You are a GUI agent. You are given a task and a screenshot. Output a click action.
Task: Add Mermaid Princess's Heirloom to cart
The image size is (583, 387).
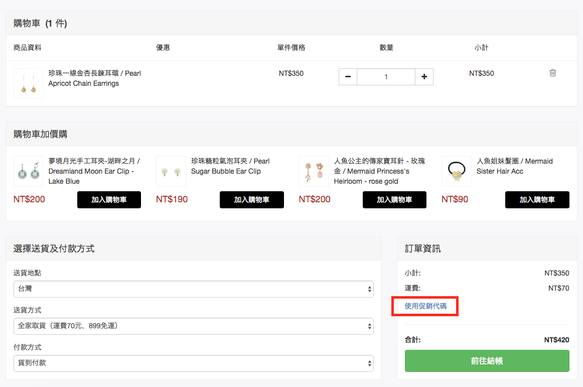pos(394,200)
